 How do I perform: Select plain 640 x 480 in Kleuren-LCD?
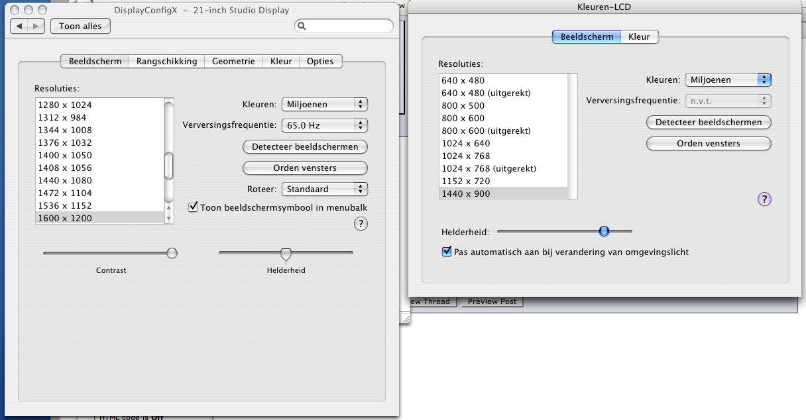[x=503, y=80]
